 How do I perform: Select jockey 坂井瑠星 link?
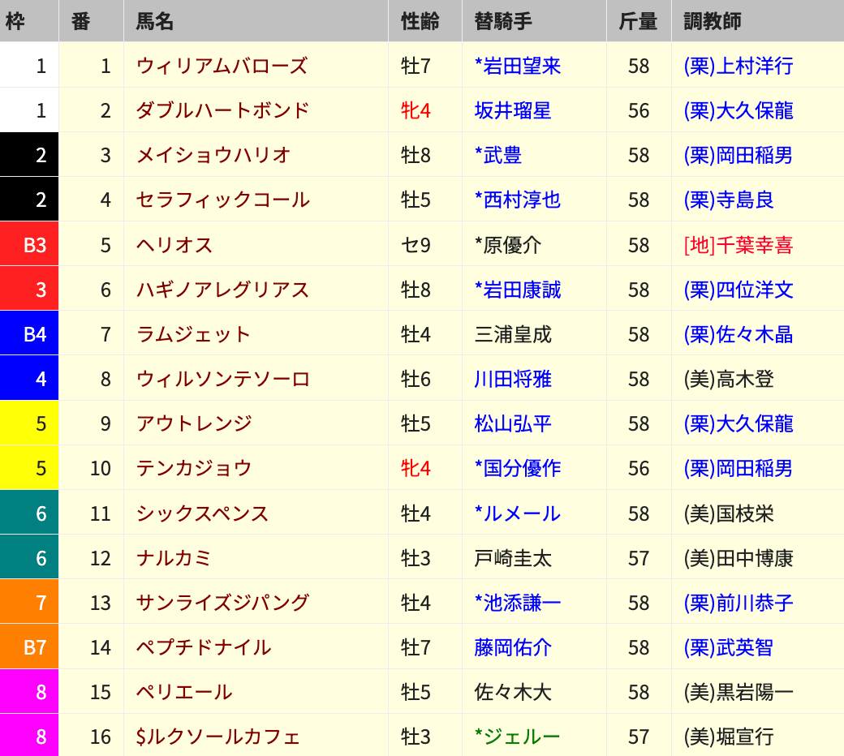(513, 110)
